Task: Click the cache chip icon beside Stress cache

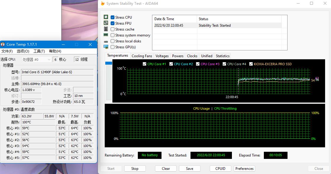Action: tap(106, 29)
